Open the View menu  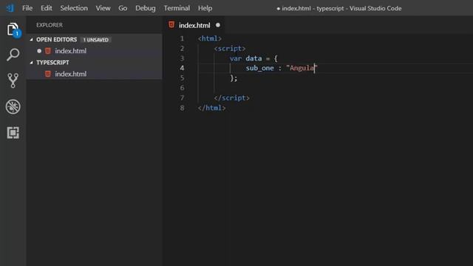tap(103, 8)
